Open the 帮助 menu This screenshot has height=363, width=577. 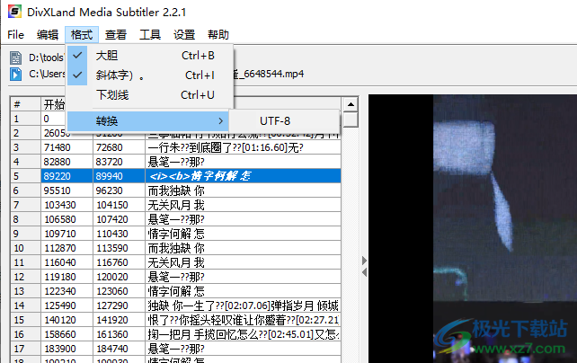tap(217, 34)
